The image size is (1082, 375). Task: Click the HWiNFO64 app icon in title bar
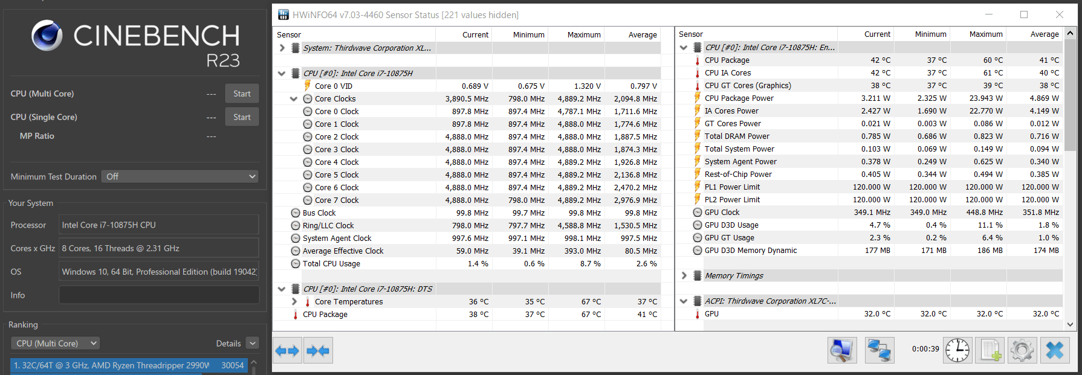283,14
